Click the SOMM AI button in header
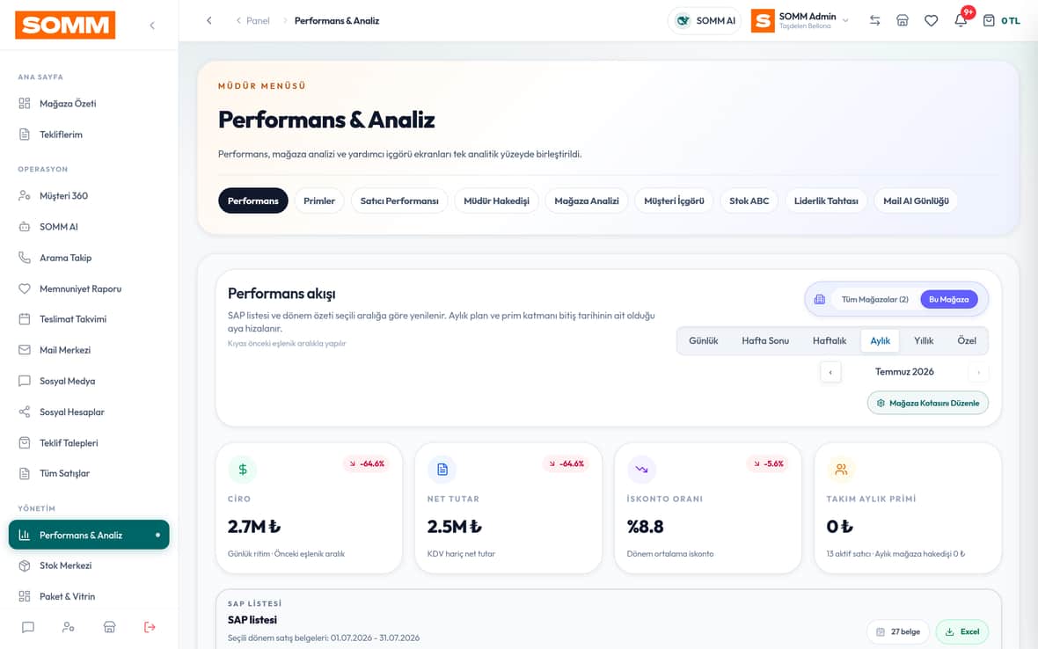The height and width of the screenshot is (649, 1038). coord(705,20)
